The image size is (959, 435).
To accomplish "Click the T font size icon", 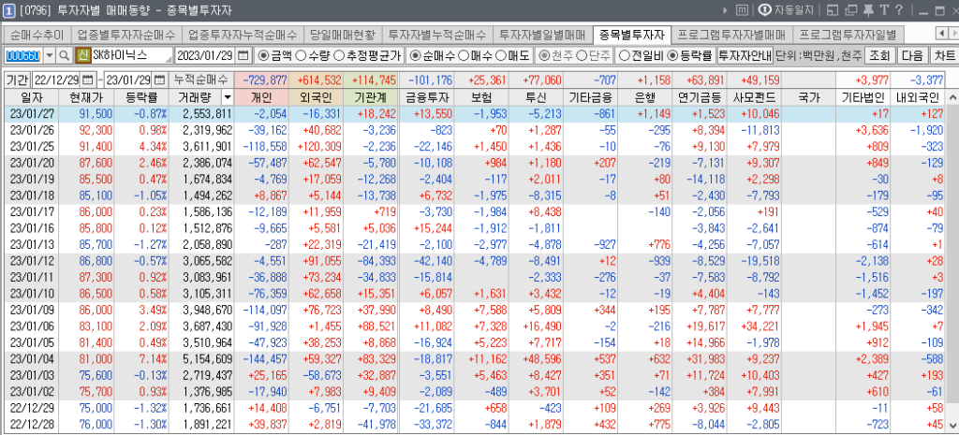I will (x=882, y=10).
